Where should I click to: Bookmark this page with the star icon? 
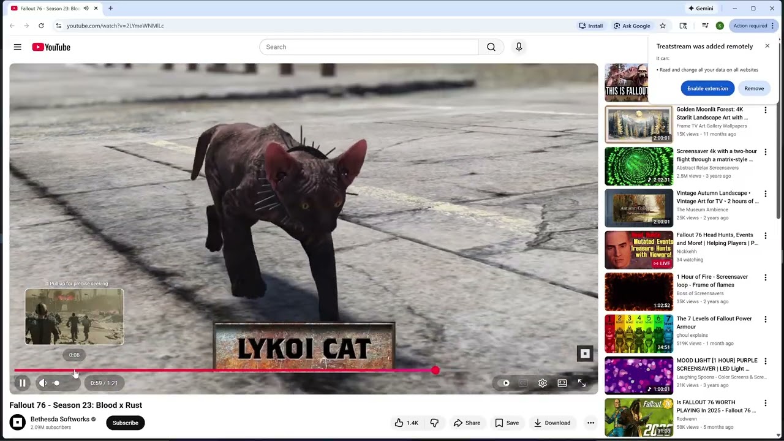pos(663,26)
